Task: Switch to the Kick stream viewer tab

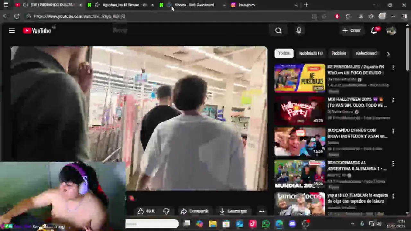Action: click(120, 5)
